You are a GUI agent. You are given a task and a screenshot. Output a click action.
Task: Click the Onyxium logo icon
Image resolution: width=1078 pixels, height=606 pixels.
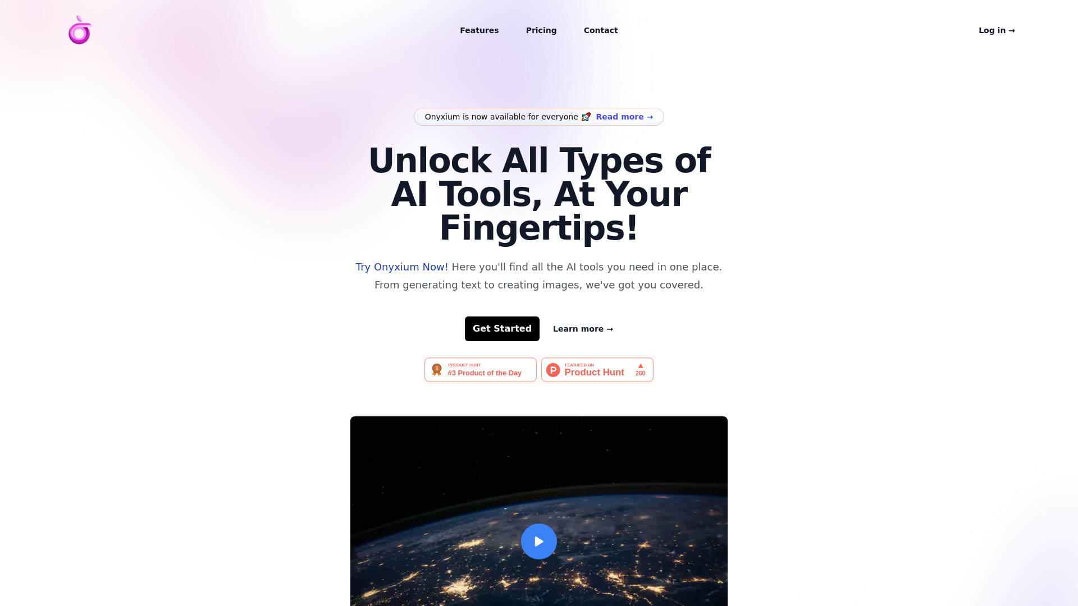79,30
